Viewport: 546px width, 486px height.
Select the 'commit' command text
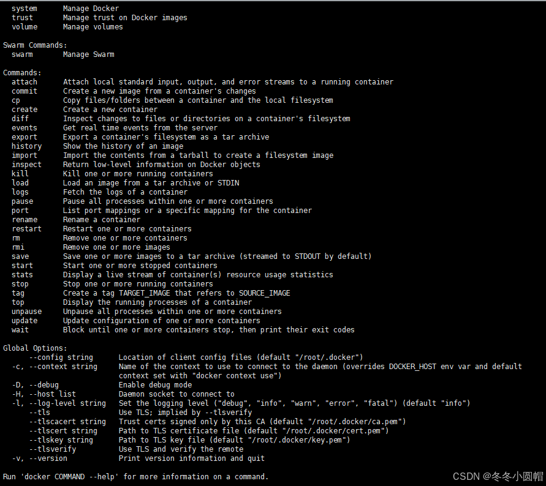(x=25, y=91)
